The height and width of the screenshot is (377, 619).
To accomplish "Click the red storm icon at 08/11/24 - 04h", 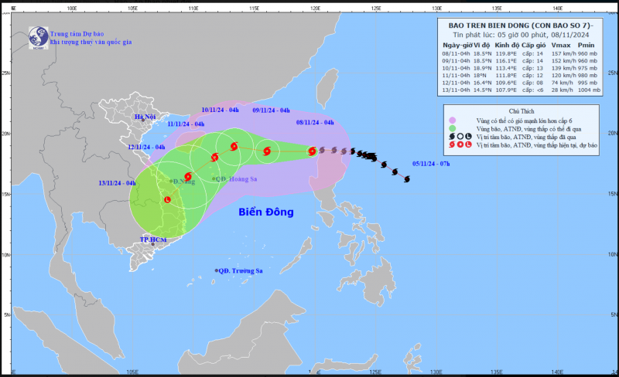I will [x=312, y=151].
